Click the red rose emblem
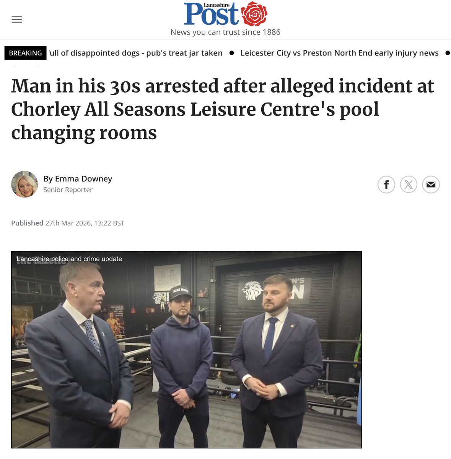This screenshot has width=451, height=459. tap(254, 14)
